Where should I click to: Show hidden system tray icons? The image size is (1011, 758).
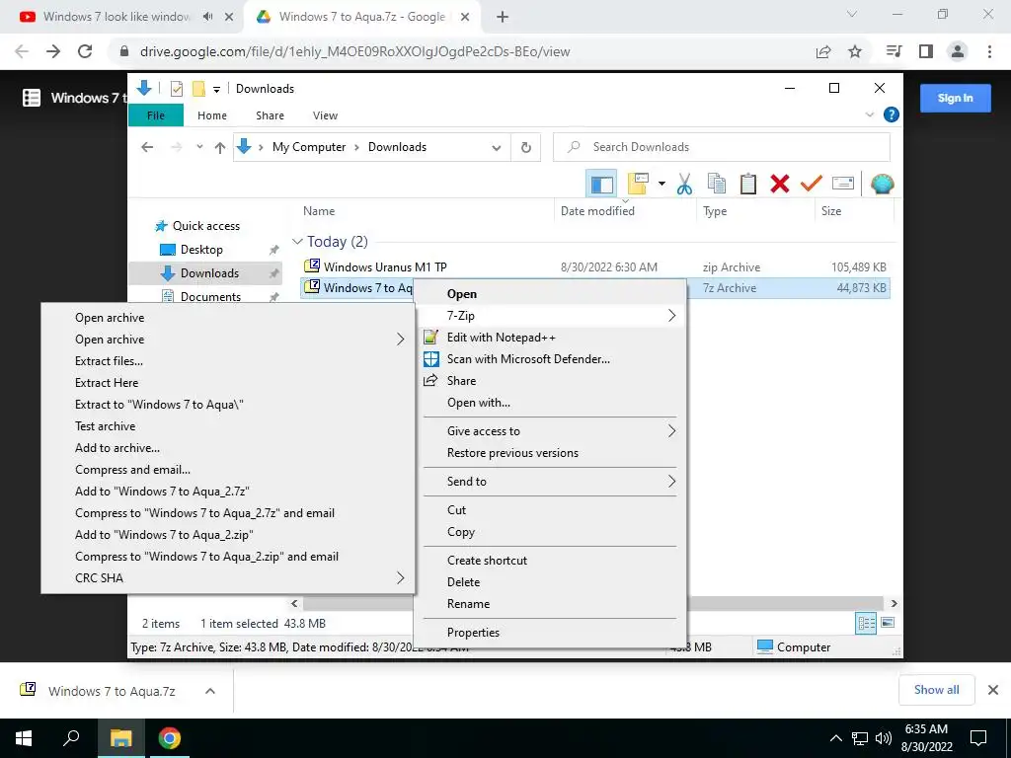[835, 738]
